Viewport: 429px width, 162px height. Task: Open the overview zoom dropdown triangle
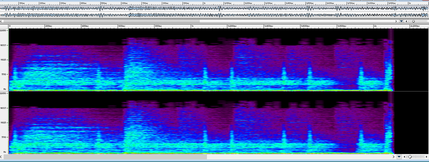click(x=402, y=21)
